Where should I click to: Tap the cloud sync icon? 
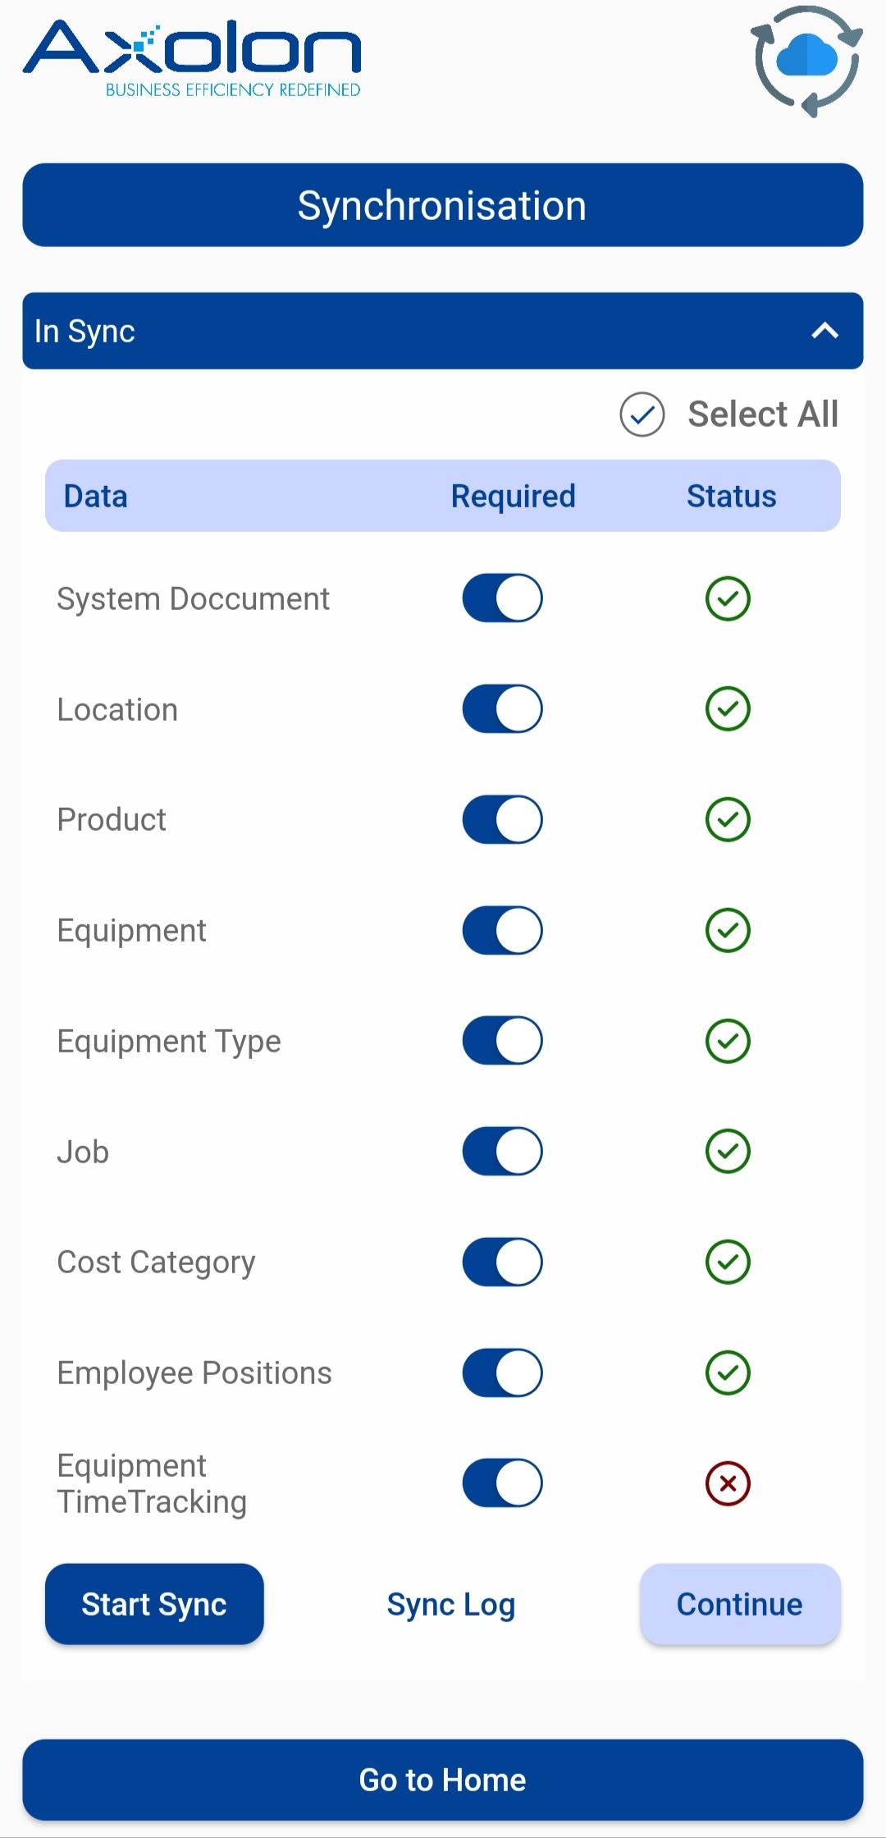click(x=807, y=61)
